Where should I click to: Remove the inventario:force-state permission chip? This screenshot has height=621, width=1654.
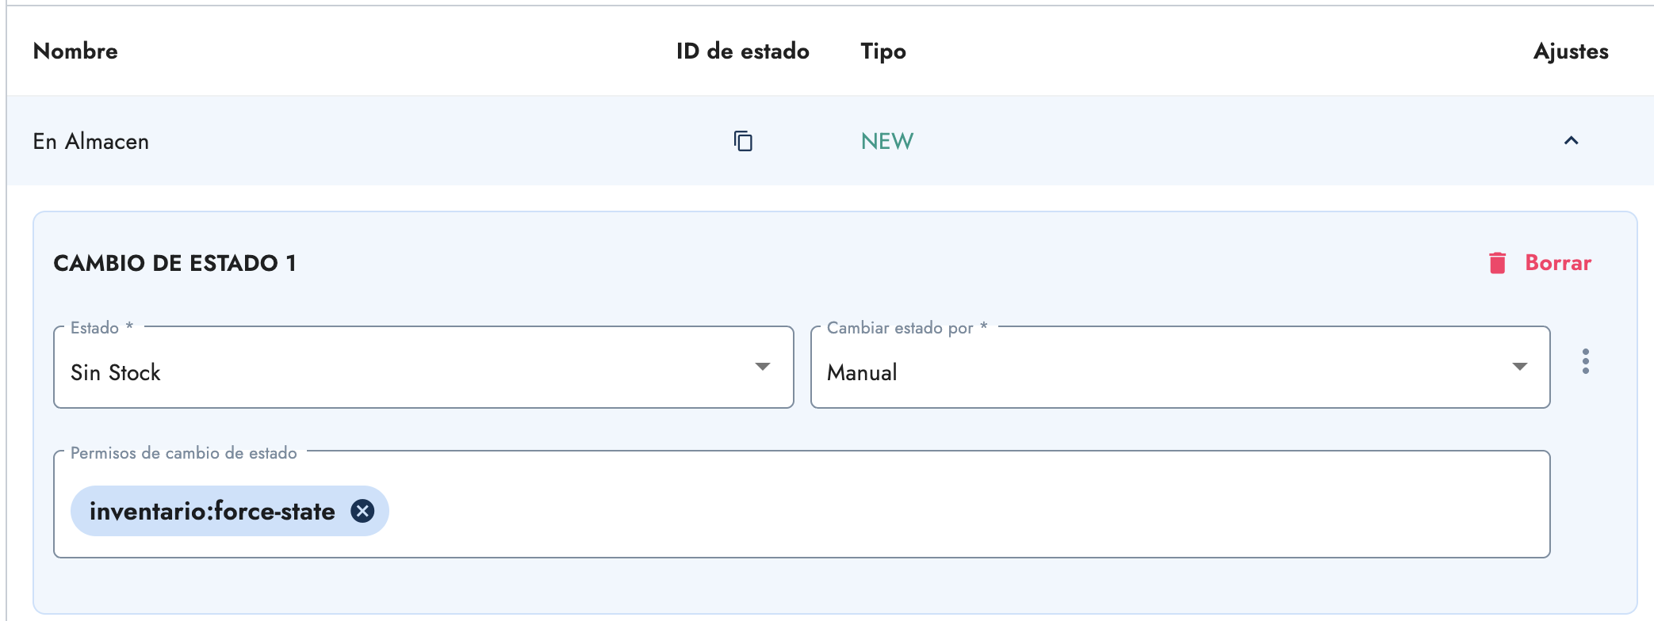click(x=362, y=511)
